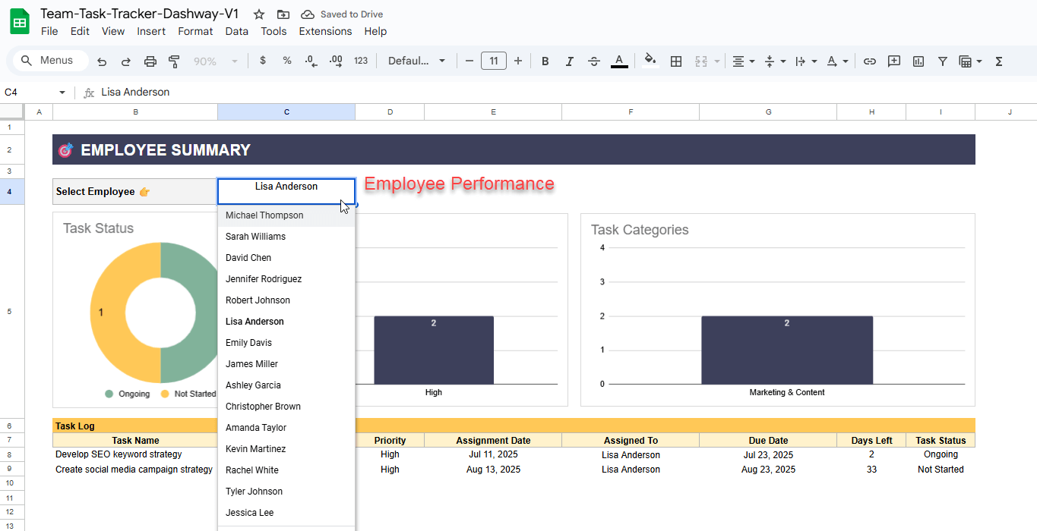Select Michael Thompson from the employee list

(264, 215)
